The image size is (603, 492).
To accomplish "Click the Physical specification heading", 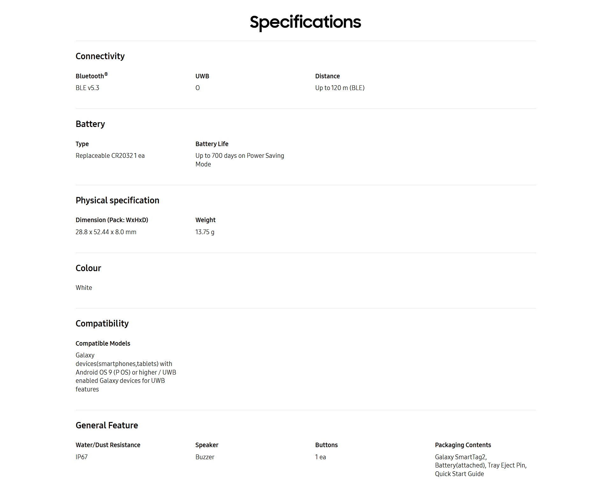I will click(x=117, y=200).
